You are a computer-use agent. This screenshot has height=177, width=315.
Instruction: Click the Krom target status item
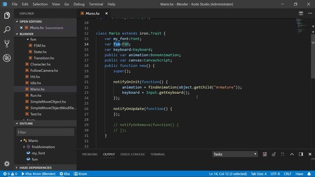pyautogui.click(x=80, y=174)
